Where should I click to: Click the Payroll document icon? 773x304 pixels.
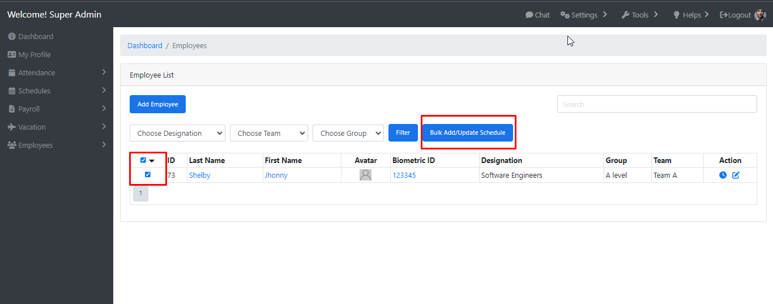12,109
